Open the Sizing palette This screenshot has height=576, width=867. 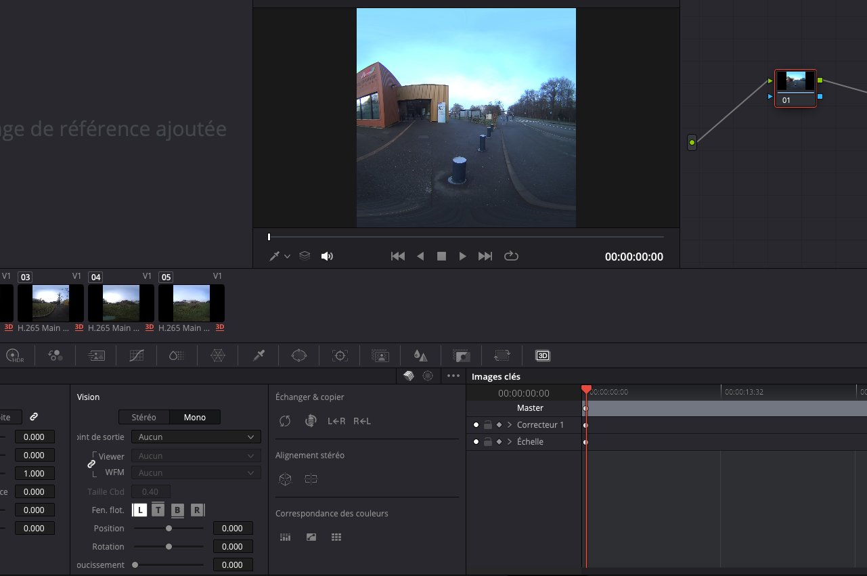coord(502,355)
